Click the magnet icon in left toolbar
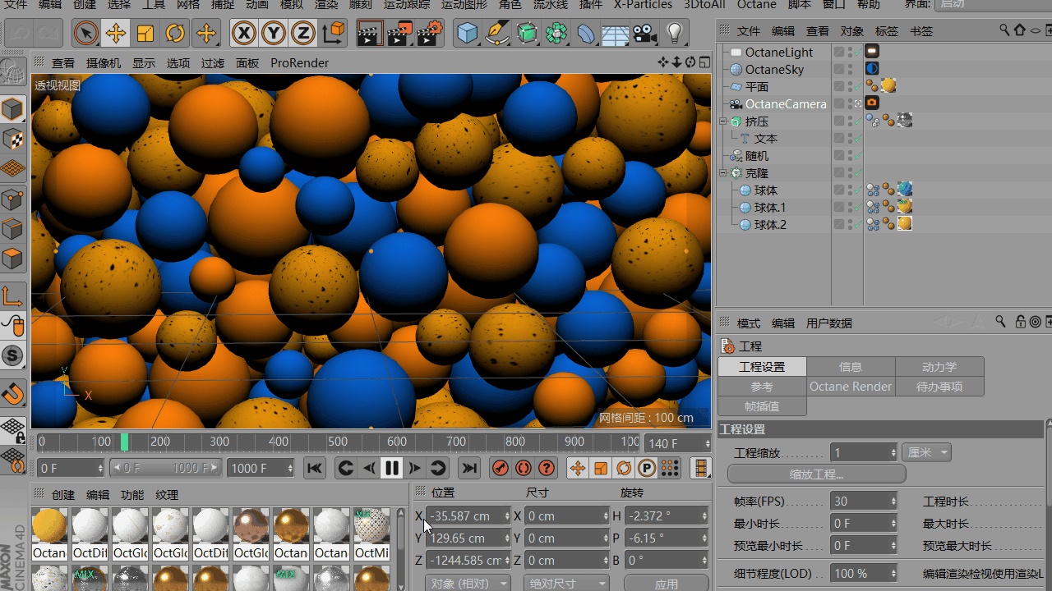 click(x=13, y=394)
